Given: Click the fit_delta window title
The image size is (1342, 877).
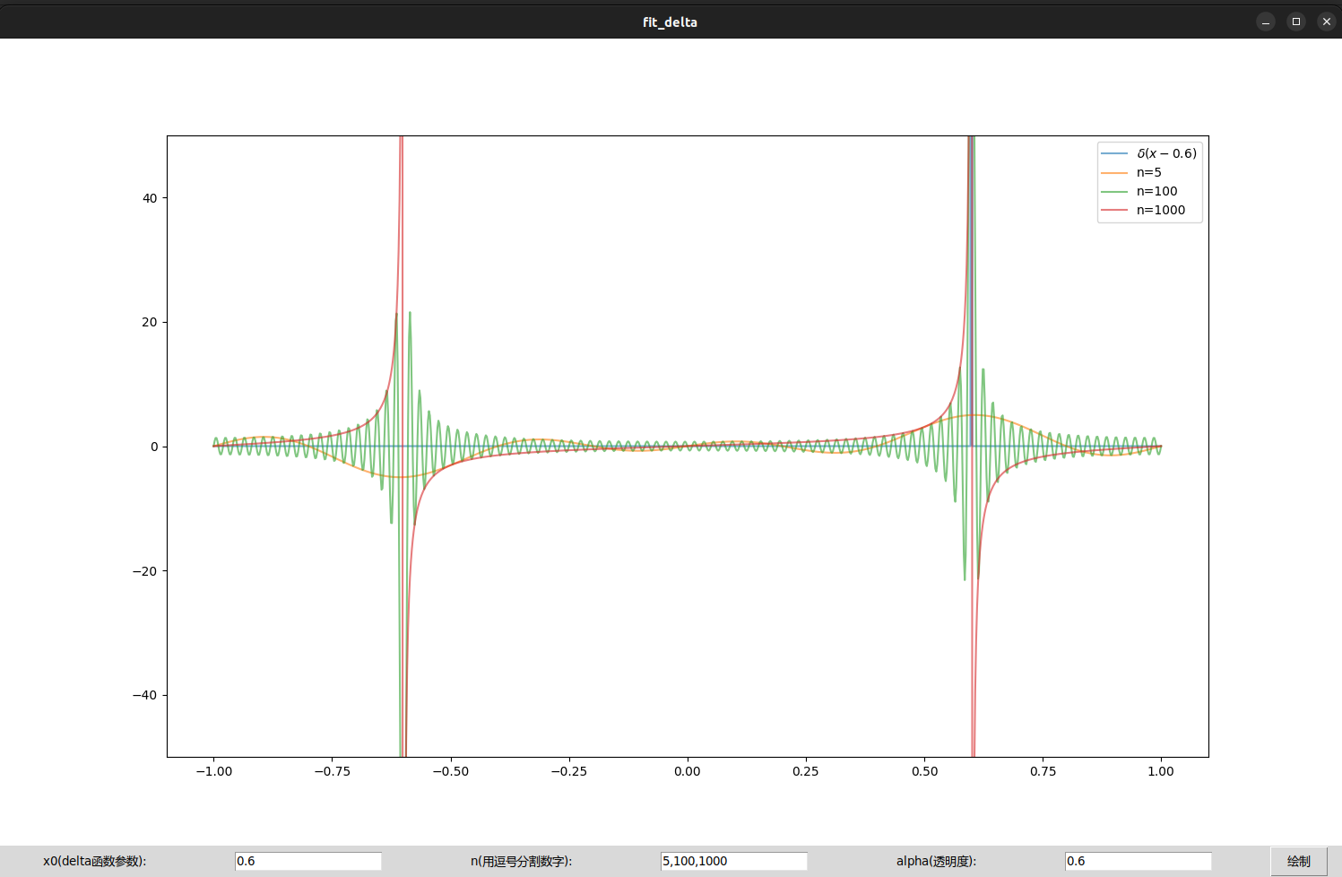Looking at the screenshot, I should pyautogui.click(x=670, y=22).
